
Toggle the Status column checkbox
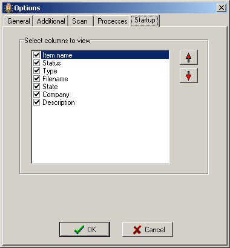[x=36, y=63]
